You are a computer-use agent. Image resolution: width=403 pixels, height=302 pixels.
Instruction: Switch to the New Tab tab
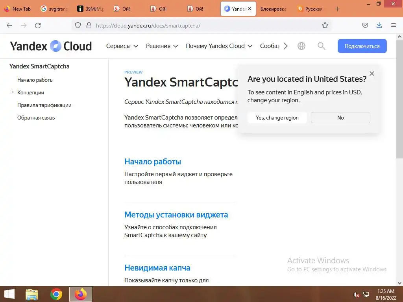18,9
